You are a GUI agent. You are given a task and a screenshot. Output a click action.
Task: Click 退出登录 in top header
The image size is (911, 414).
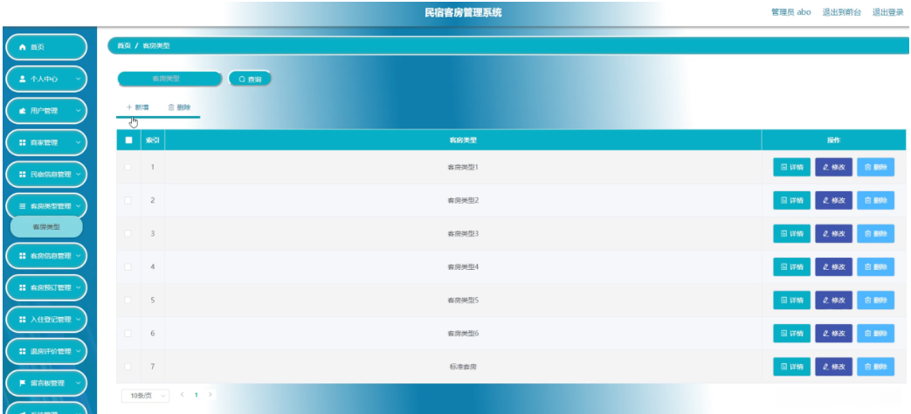pyautogui.click(x=887, y=12)
